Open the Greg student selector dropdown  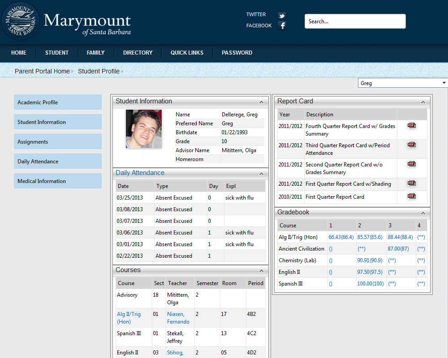444,82
